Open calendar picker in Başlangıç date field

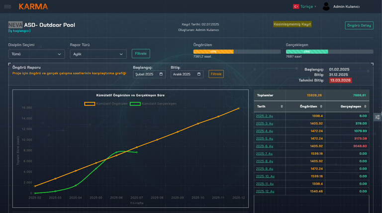[x=162, y=74]
